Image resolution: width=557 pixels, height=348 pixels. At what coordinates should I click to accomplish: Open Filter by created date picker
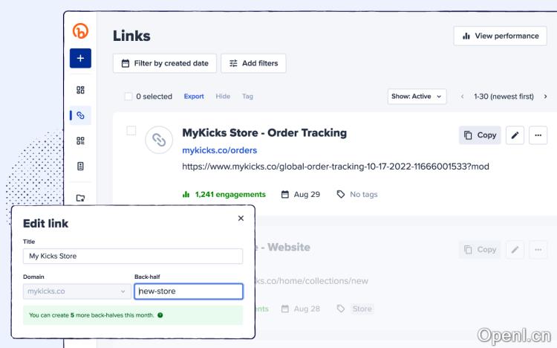(165, 63)
